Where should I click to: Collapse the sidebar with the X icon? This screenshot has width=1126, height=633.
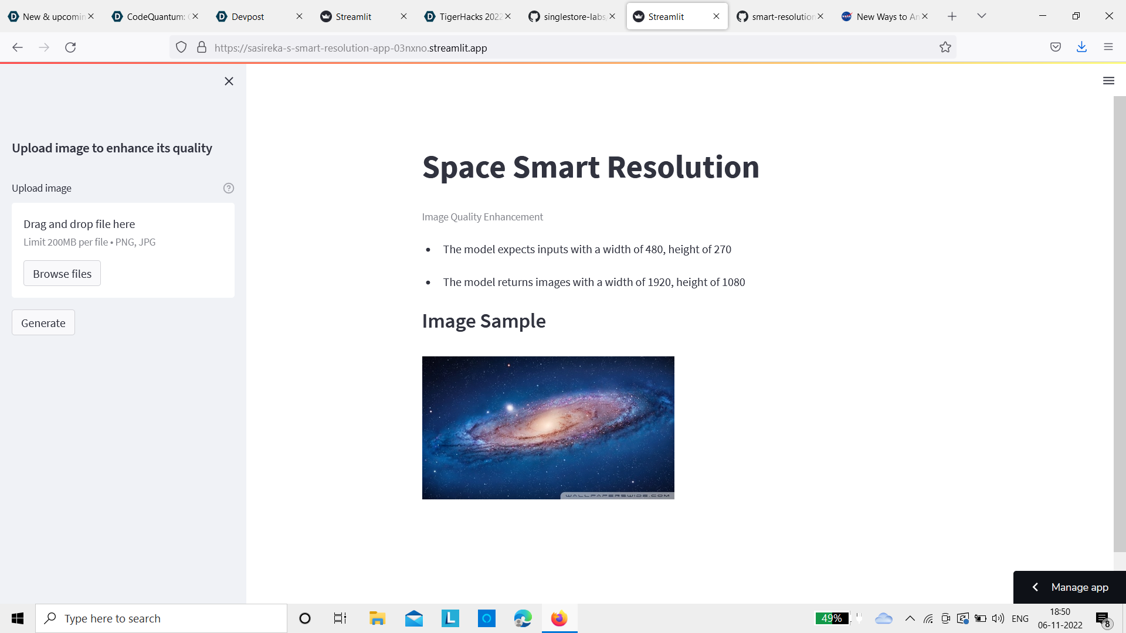point(229,81)
